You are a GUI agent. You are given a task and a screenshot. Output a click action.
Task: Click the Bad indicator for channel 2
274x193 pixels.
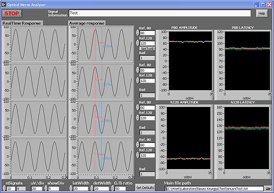click(x=148, y=95)
